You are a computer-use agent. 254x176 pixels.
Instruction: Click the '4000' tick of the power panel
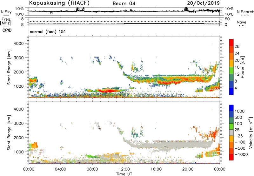pos(19,44)
